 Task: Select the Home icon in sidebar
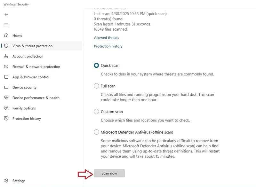tap(6, 35)
